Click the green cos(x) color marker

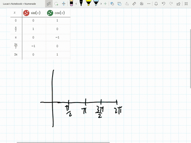50,13
